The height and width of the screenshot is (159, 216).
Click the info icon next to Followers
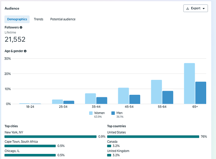pyautogui.click(x=21, y=27)
